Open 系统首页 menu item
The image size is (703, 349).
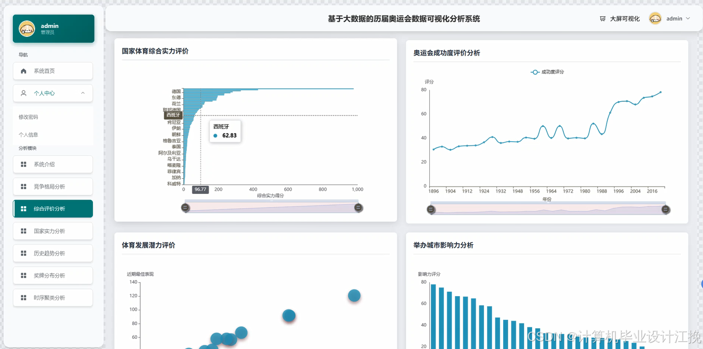click(x=53, y=71)
